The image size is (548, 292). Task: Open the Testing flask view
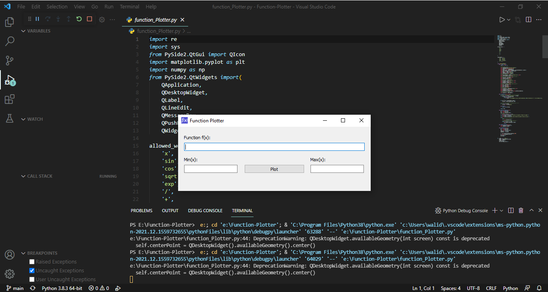[x=10, y=118]
